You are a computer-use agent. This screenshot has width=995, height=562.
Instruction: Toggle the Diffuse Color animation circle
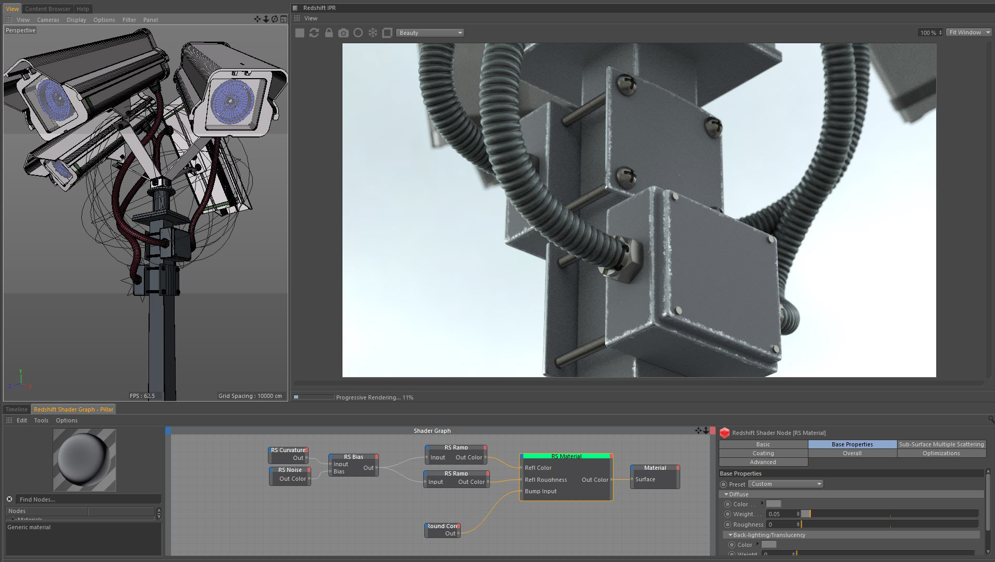(728, 504)
